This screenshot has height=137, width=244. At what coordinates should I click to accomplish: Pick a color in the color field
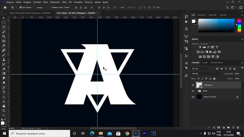217,25
